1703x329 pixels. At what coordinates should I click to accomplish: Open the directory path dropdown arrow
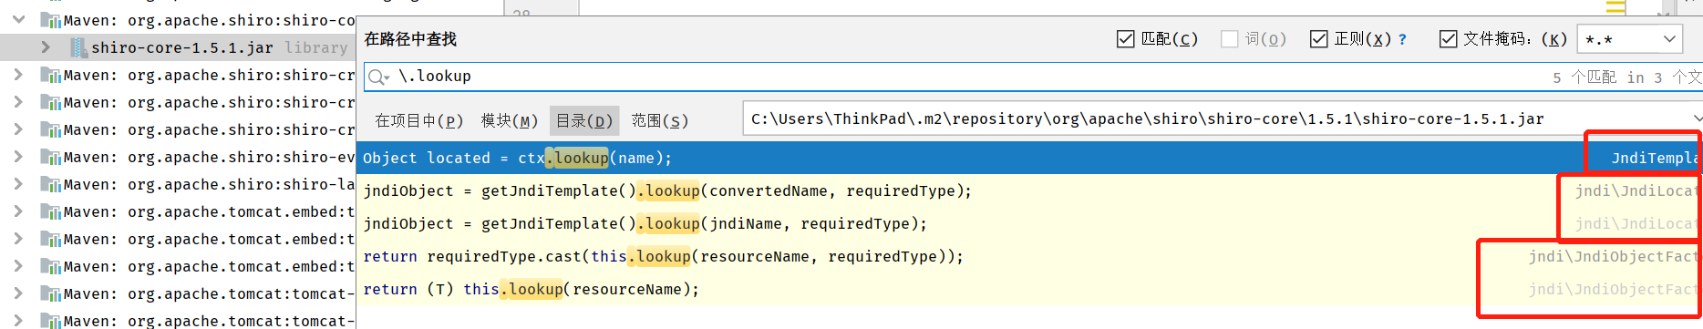(1697, 118)
